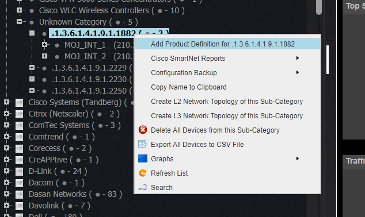Open the Cisco SmartNet Reports submenu arrow
This screenshot has width=365, height=217.
297,58
